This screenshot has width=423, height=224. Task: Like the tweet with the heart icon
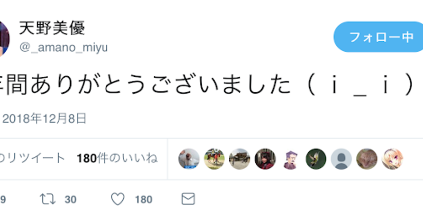click(118, 200)
